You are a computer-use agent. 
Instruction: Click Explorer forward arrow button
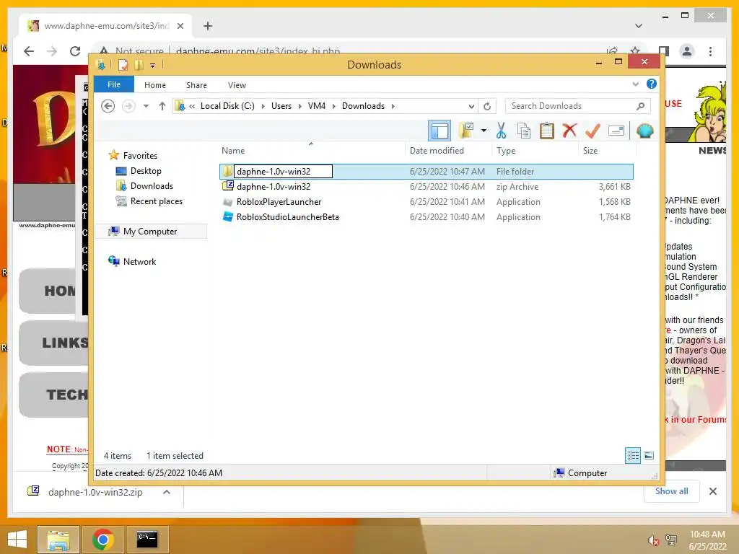128,106
